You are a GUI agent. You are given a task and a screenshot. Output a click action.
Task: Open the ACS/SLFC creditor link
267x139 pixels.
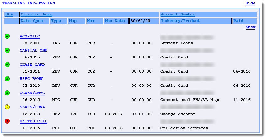(30, 36)
